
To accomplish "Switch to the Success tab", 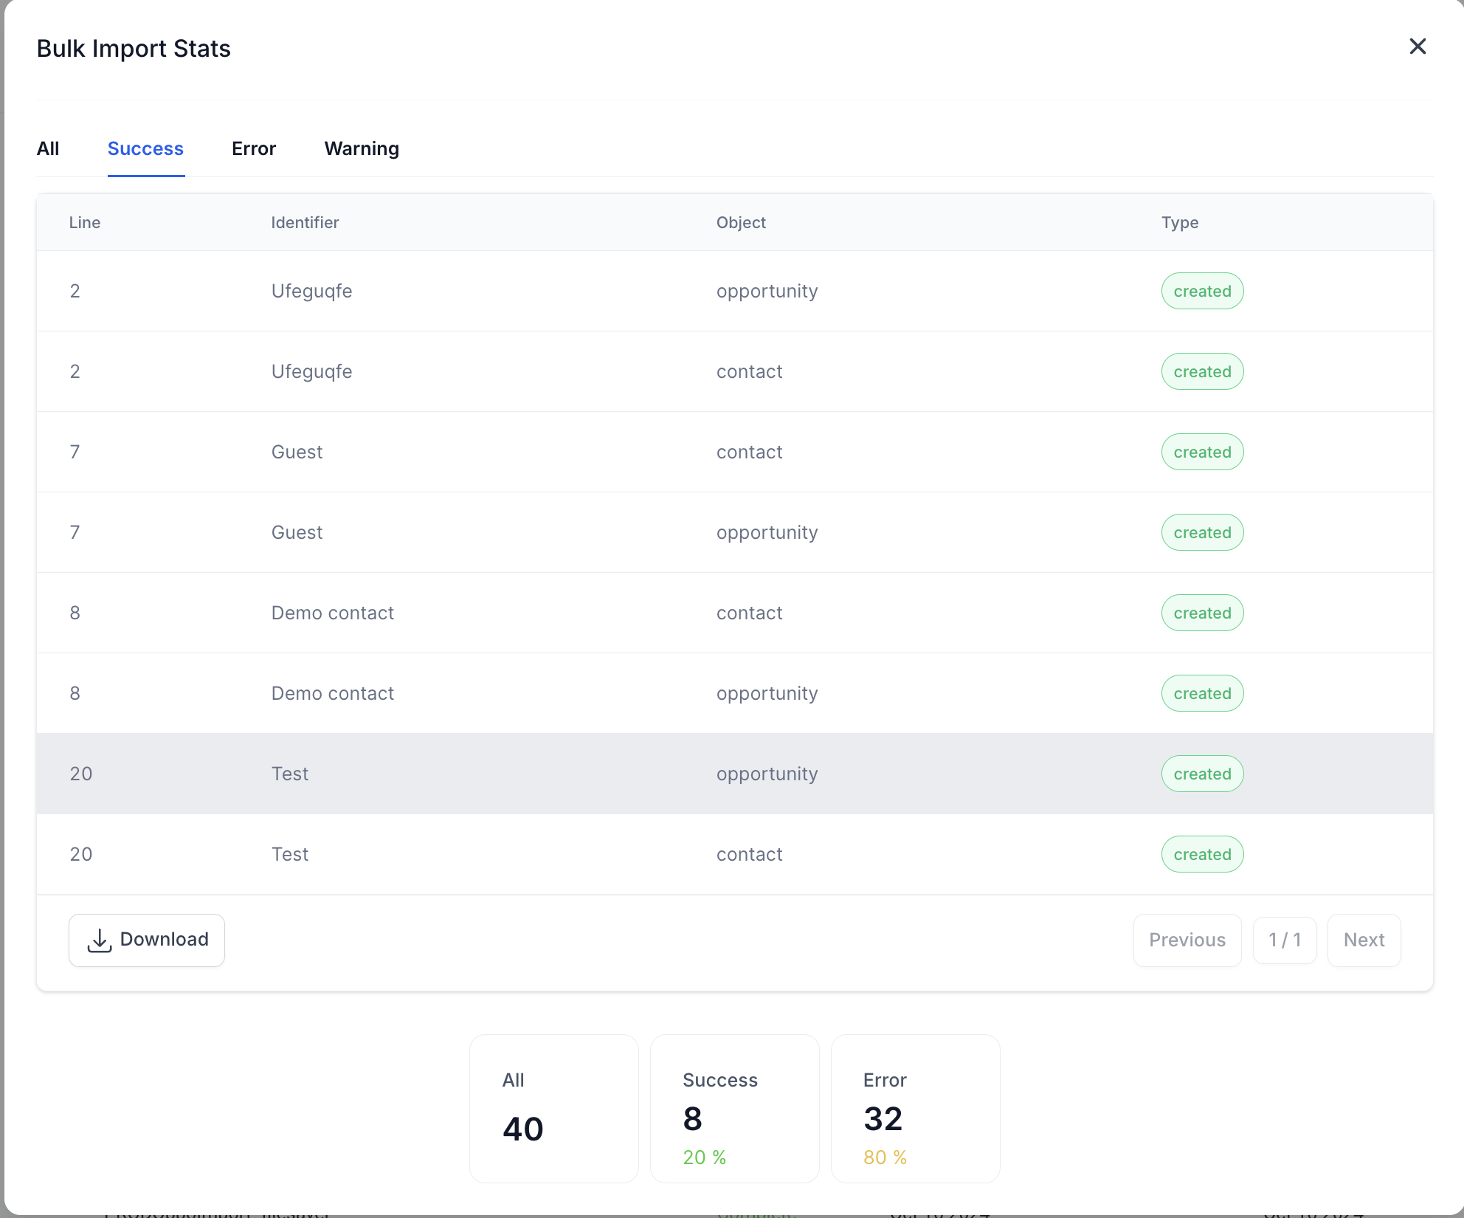I will (145, 148).
